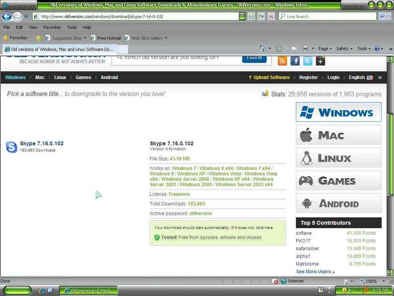Click the RSS feeds icon in command bar

pyautogui.click(x=279, y=49)
